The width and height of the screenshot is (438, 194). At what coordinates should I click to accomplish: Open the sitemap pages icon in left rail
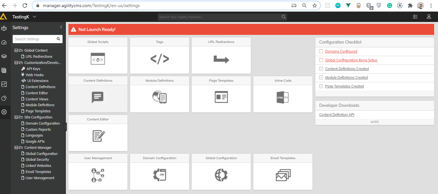[x=4, y=28]
